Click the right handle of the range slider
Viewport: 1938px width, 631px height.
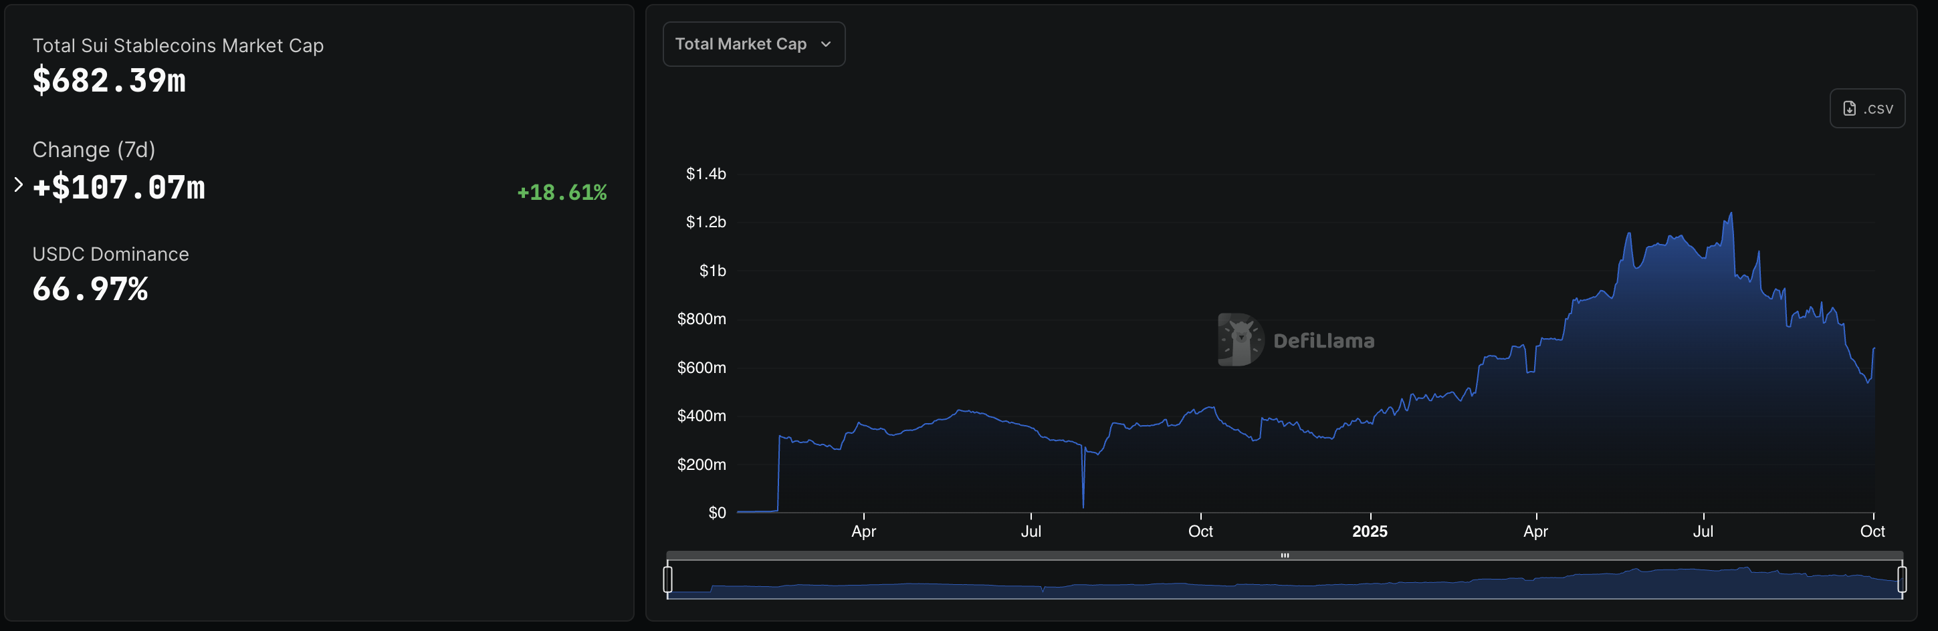(x=1902, y=579)
